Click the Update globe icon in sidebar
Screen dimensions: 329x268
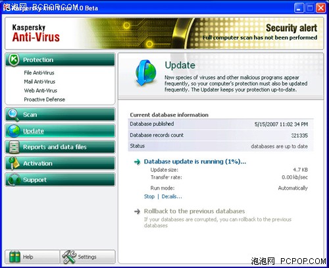point(14,131)
